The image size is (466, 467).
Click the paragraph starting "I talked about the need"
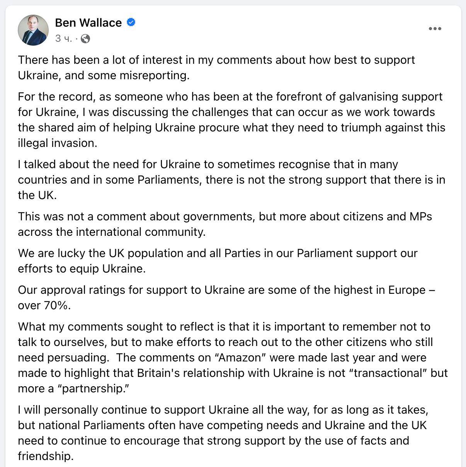pyautogui.click(x=231, y=179)
